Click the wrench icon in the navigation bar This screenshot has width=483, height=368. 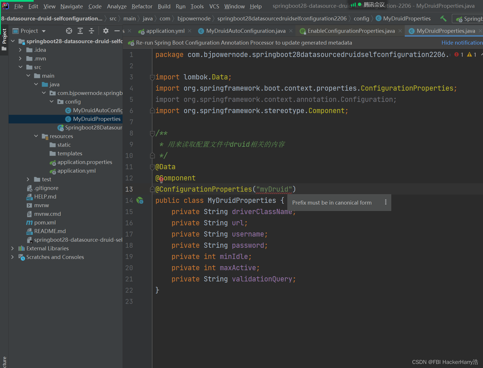tap(443, 18)
